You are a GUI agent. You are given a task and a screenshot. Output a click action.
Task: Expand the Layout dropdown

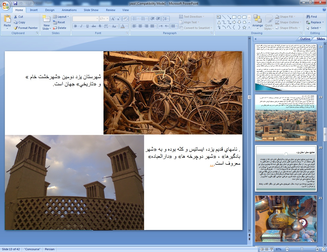[61, 17]
